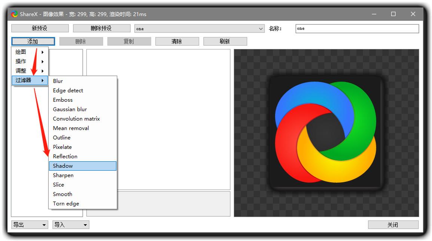Image resolution: width=432 pixels, height=241 pixels.
Task: Choose Emboss filter
Action: tap(83, 100)
